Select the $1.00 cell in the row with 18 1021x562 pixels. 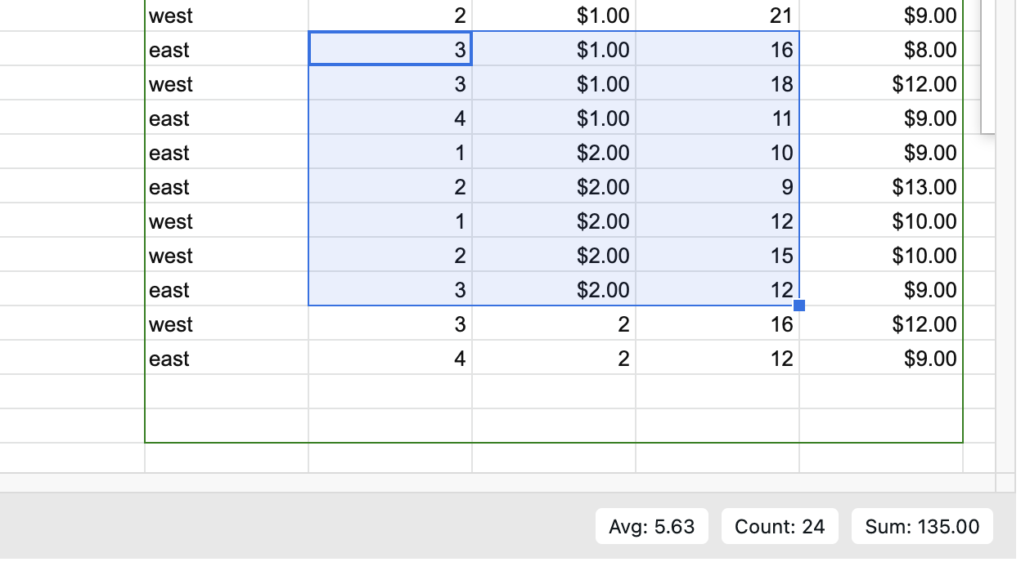554,84
